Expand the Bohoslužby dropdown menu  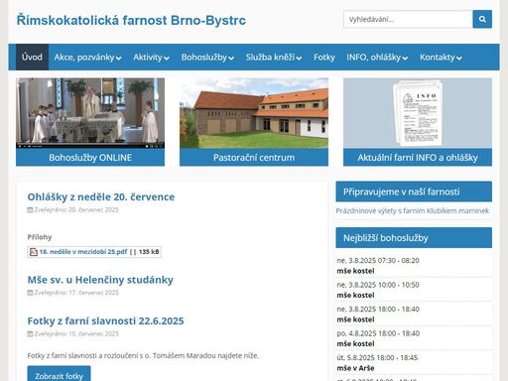tap(207, 58)
